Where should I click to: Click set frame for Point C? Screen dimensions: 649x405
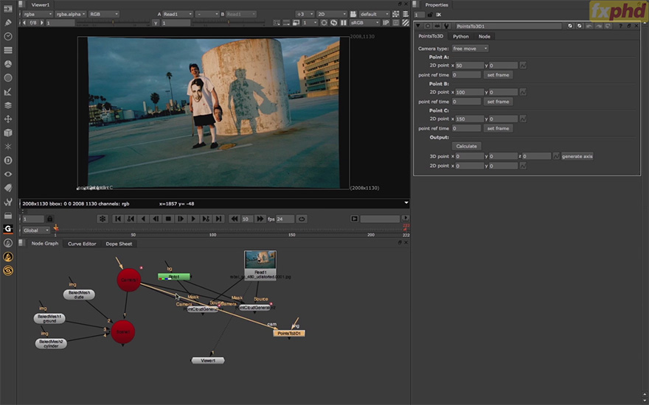coord(498,129)
